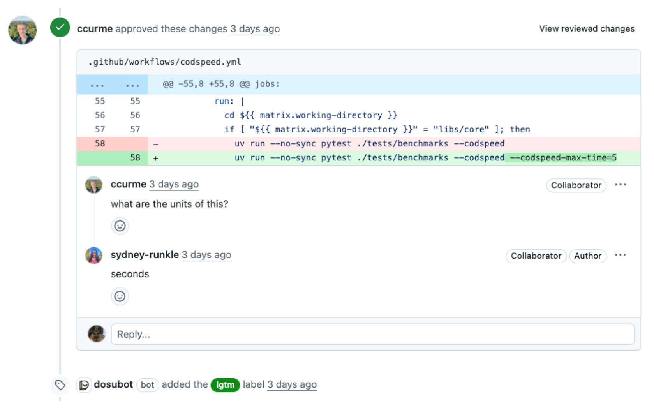Image resolution: width=654 pixels, height=409 pixels.
Task: Click ccurme's small comment avatar
Action: [x=93, y=185]
